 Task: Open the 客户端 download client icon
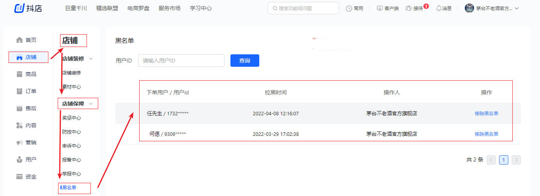tap(379, 8)
